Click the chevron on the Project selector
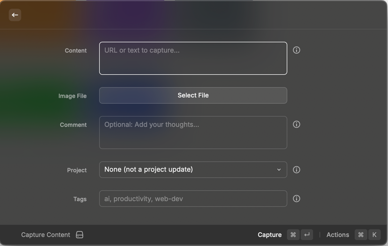This screenshot has width=388, height=246. [279, 170]
